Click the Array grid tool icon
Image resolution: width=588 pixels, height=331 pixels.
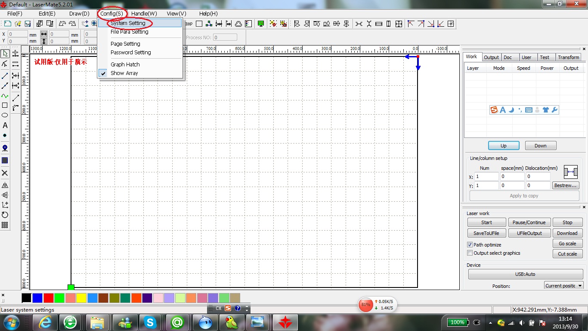(5, 225)
